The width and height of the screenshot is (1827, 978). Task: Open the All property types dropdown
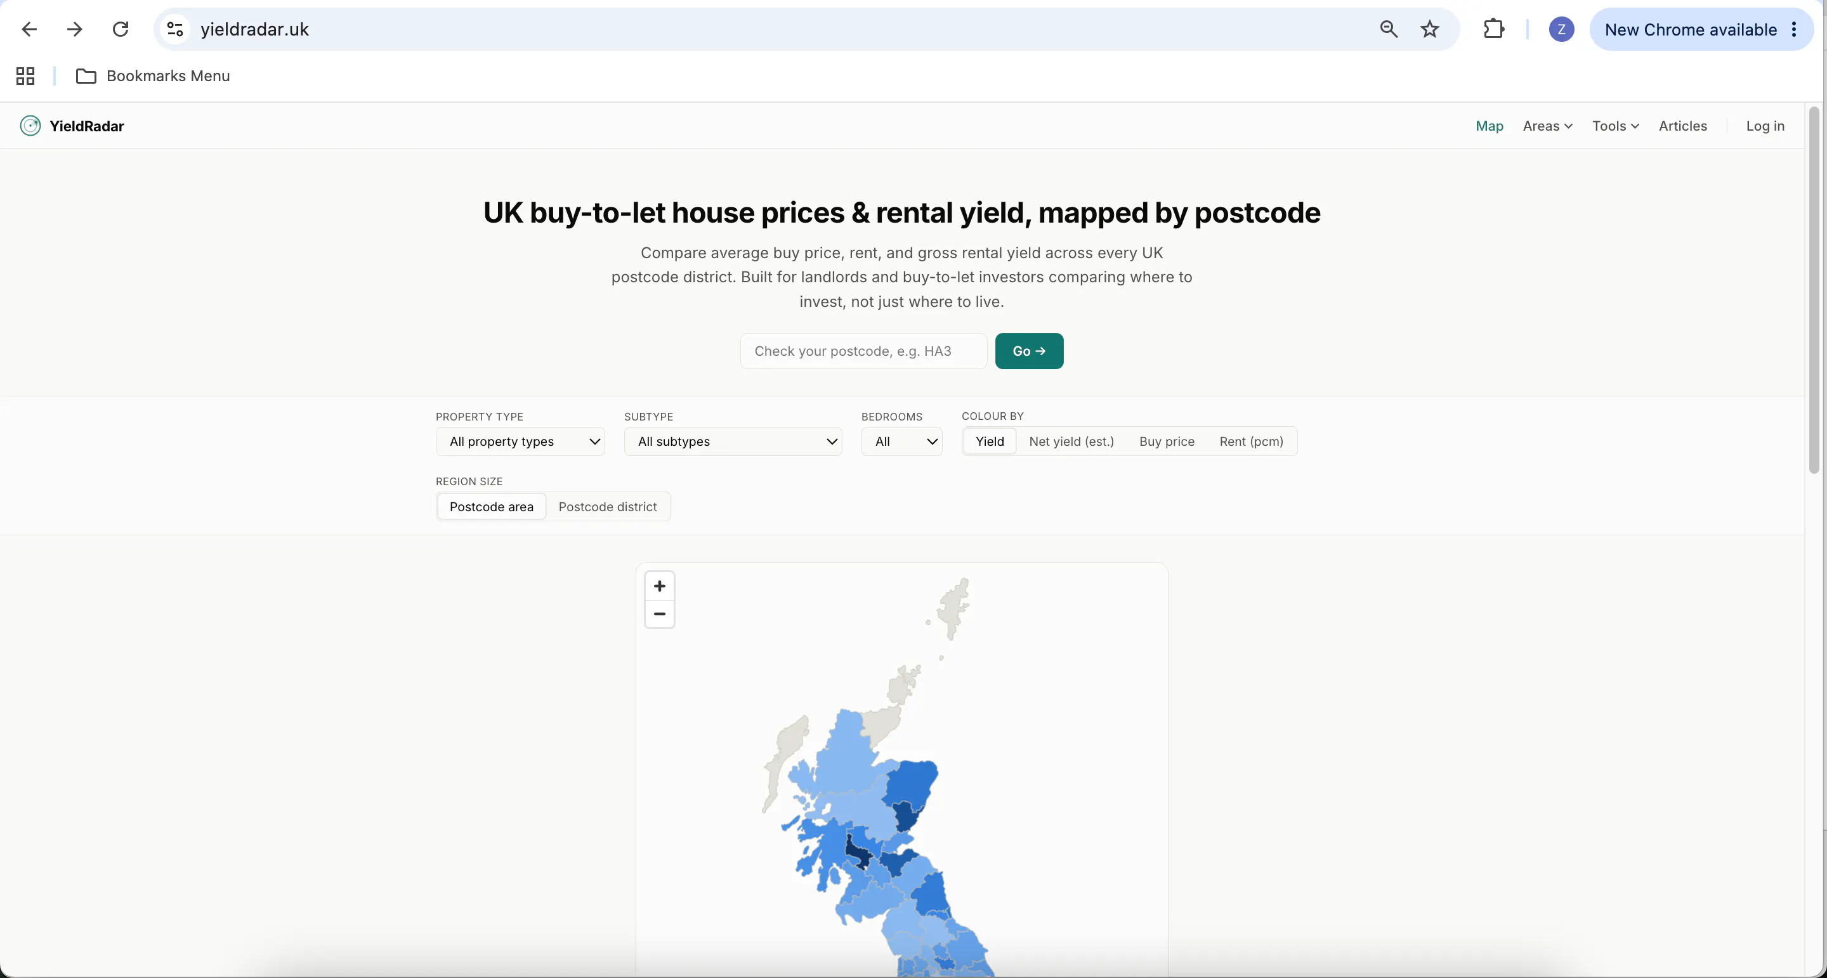pos(520,441)
